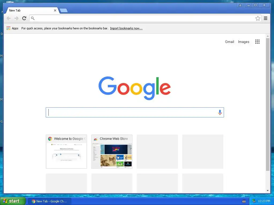Open the Apps shortcut in bookmarks bar
The width and height of the screenshot is (274, 205).
coord(12,28)
